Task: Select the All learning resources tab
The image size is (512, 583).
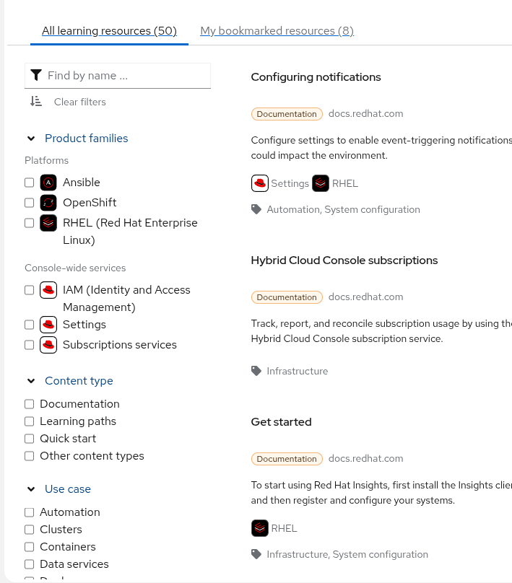Action: [109, 31]
